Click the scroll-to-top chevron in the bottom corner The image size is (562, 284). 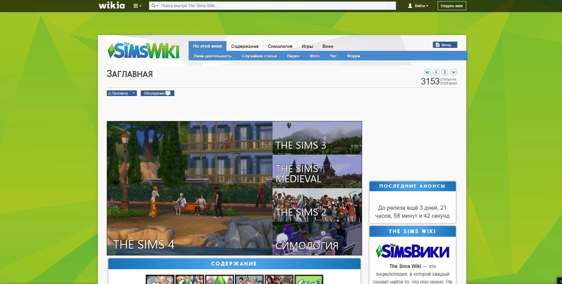560,281
